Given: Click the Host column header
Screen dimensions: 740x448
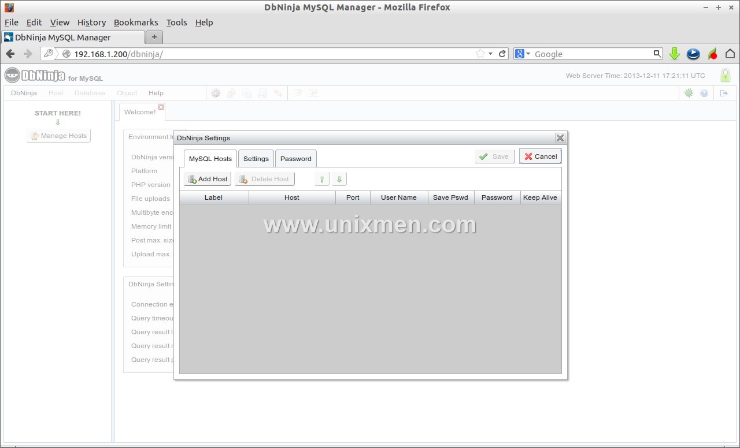Looking at the screenshot, I should [292, 197].
